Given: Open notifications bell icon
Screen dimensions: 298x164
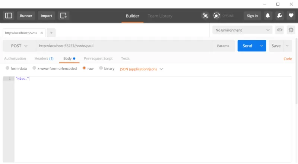Looking at the screenshot, I should (267, 16).
